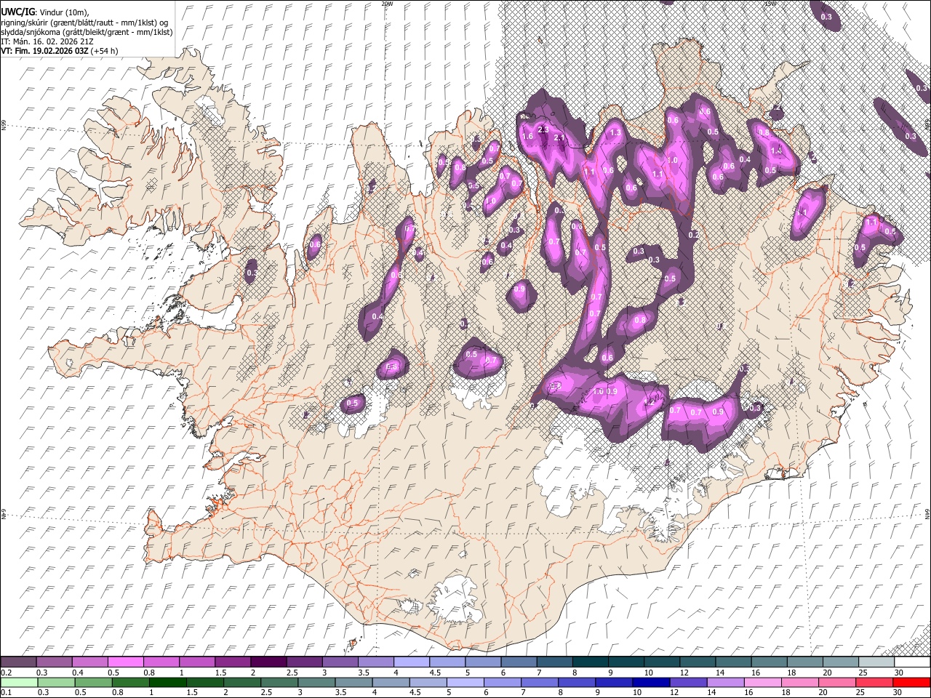Select the 12 label in the upper snow legend
This screenshot has width=931, height=698.
click(684, 673)
